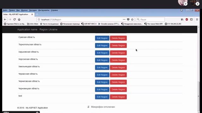
Task: Open page actions three-dots menu
Action: coord(124,19)
